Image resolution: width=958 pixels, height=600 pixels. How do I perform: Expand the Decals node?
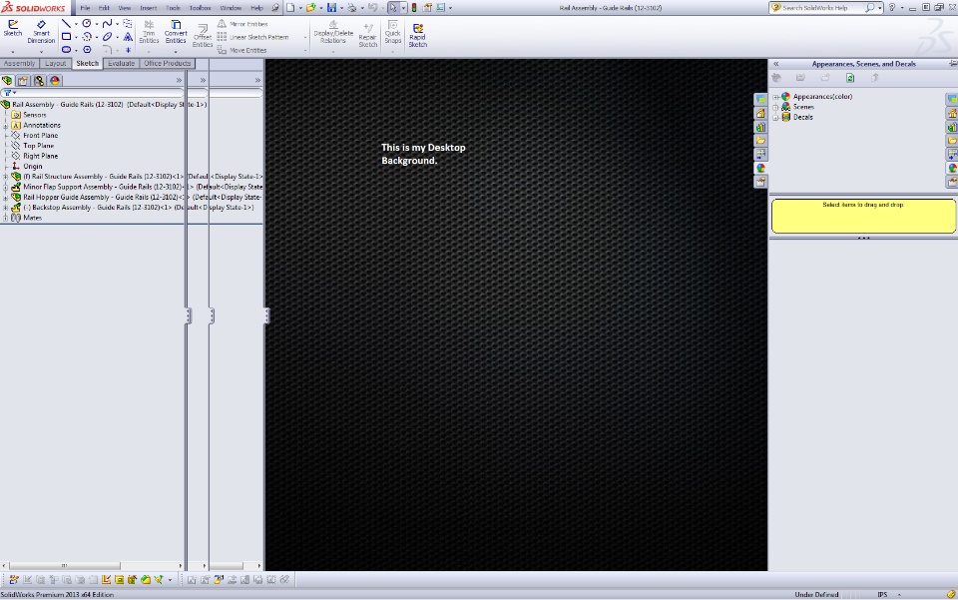tap(775, 118)
